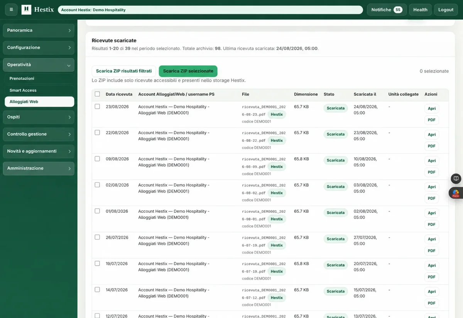Click Apri for receipt 14/07/2026
The width and height of the screenshot is (463, 318).
point(432,292)
